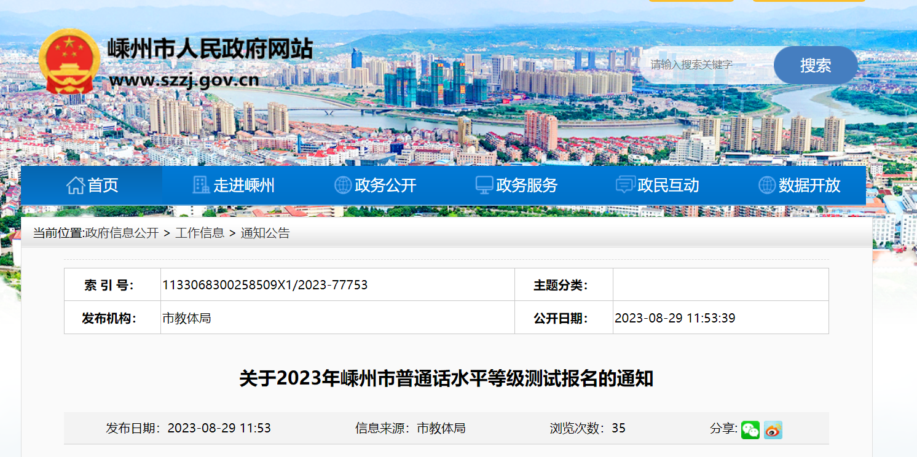Click the 当前位置 breadcrumb label
917x457 pixels.
point(58,233)
